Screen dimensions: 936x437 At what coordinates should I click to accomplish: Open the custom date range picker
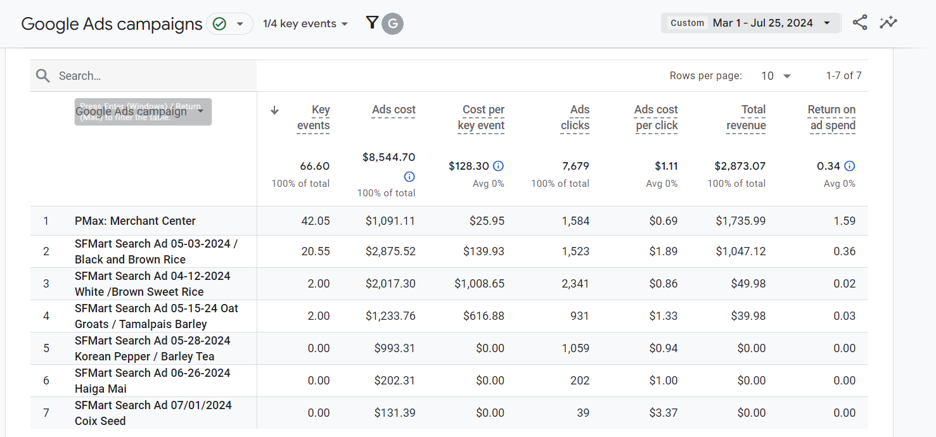click(x=750, y=23)
